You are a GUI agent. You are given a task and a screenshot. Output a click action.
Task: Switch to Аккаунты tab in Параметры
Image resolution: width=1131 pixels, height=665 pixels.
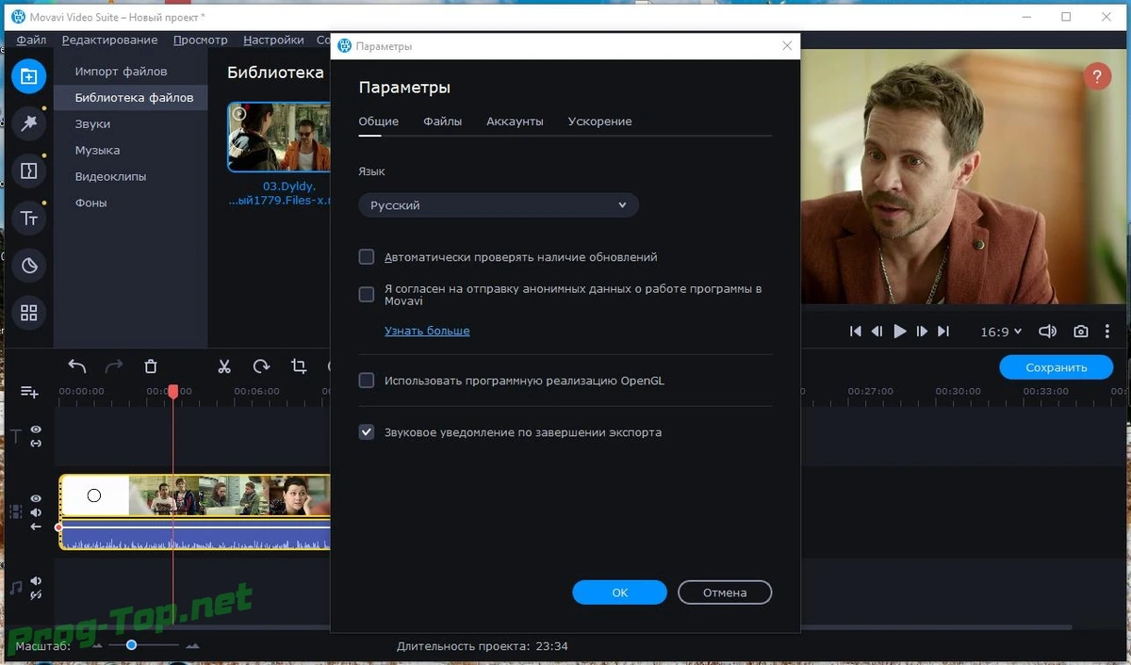tap(515, 122)
